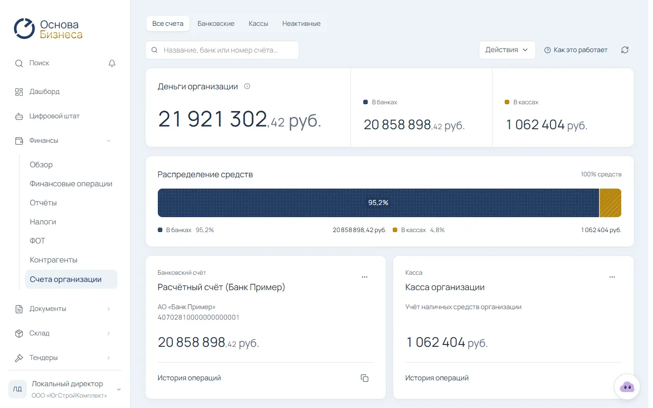This screenshot has width=653, height=408.
Task: Collapse the Финансы section chevron
Action: 109,141
